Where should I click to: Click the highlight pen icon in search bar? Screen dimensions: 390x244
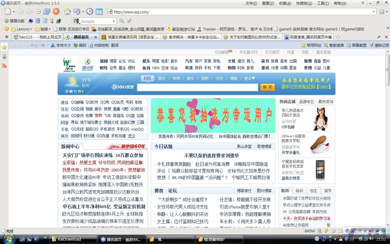pyautogui.click(x=129, y=21)
